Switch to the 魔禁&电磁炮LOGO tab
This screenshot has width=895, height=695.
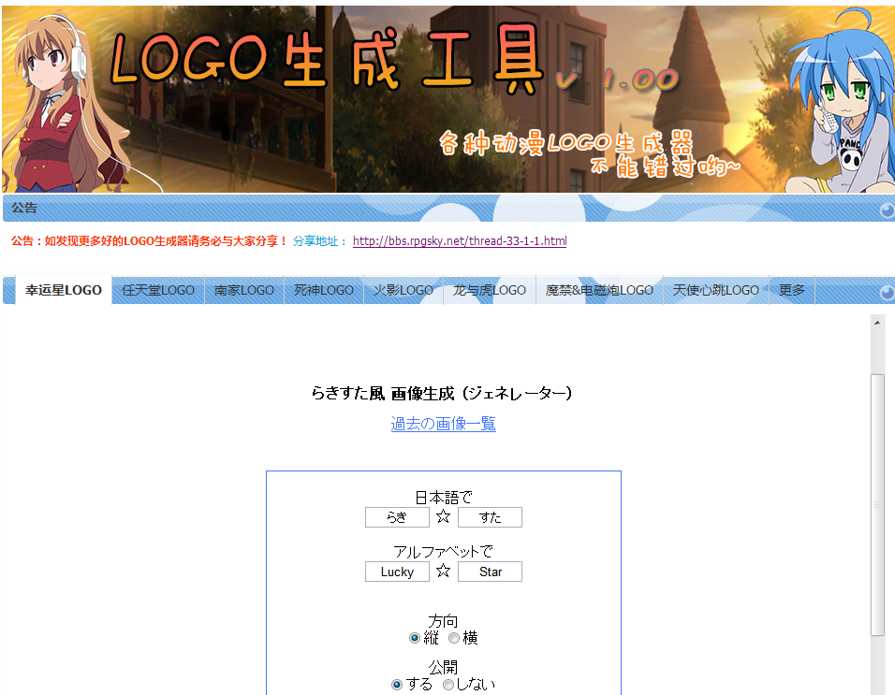(599, 290)
